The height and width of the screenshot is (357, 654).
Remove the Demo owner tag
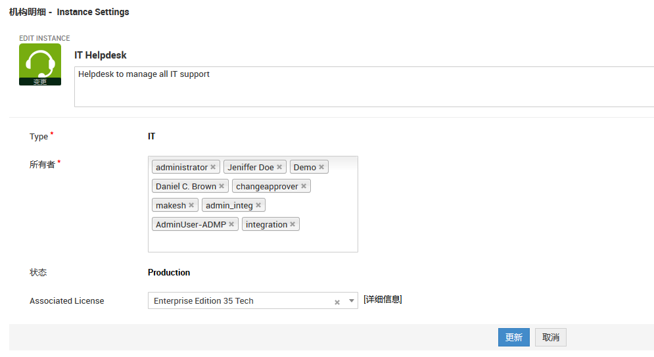point(321,168)
